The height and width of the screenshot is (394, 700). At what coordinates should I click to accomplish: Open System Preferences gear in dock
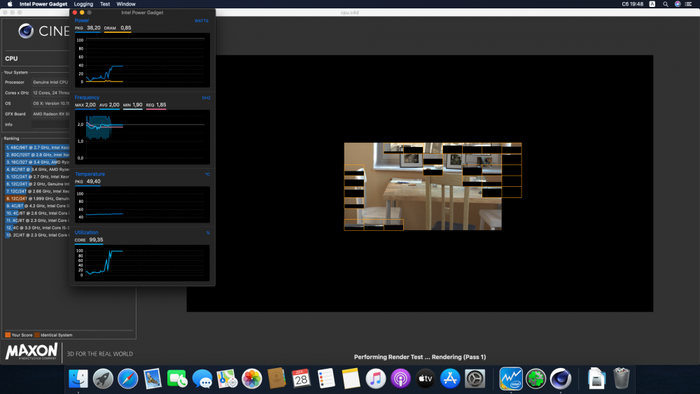pyautogui.click(x=475, y=379)
